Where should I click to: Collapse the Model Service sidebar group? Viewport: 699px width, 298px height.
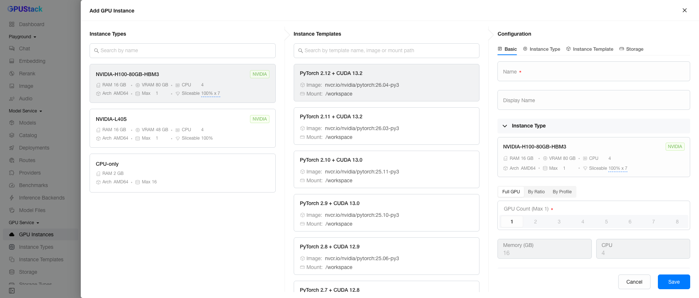tap(25, 111)
